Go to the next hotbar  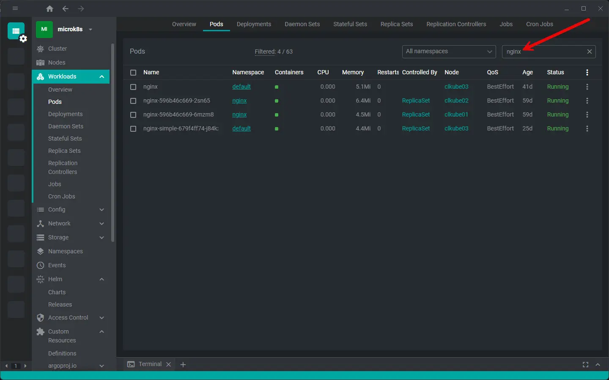[25, 366]
